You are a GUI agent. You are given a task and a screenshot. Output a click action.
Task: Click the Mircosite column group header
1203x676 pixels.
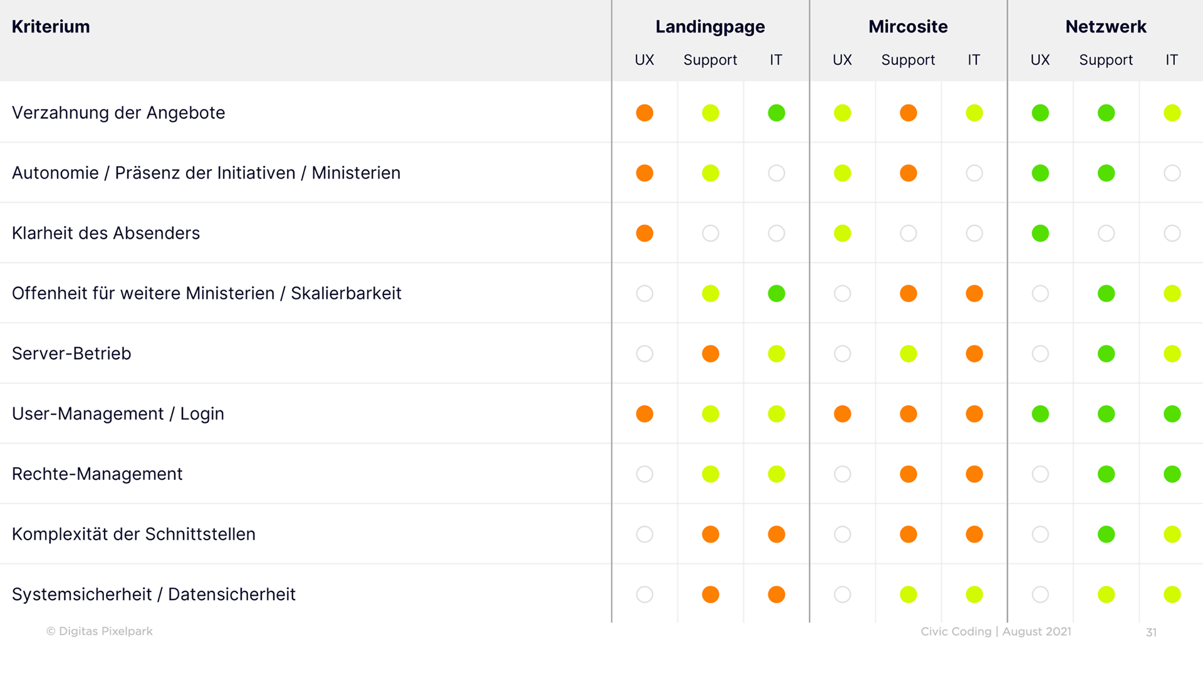[x=908, y=26]
